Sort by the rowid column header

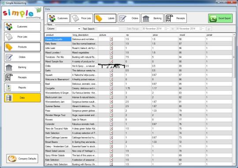(x=192, y=35)
